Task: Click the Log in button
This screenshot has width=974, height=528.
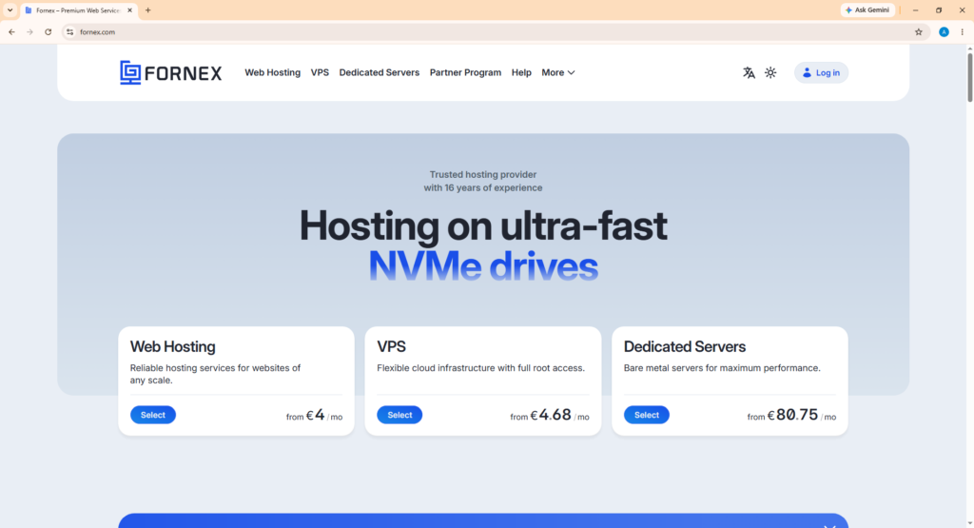Action: click(x=821, y=72)
